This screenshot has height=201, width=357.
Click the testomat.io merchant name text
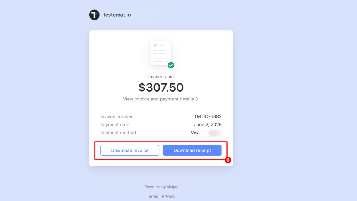[x=117, y=15]
